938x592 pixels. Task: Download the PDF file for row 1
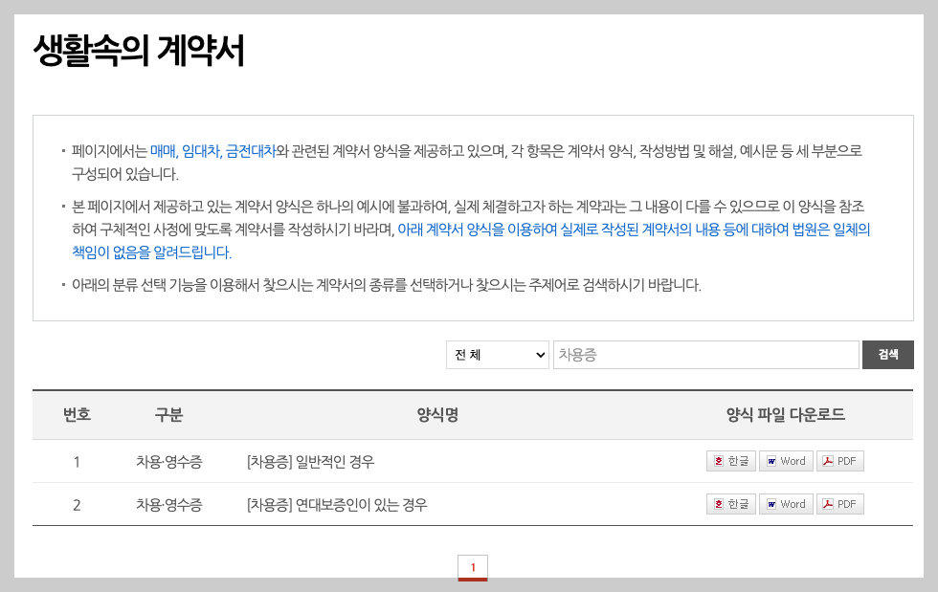[839, 460]
